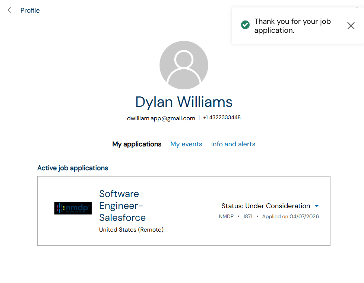The height and width of the screenshot is (283, 364).
Task: Open the Info and alerts tab
Action: (233, 144)
